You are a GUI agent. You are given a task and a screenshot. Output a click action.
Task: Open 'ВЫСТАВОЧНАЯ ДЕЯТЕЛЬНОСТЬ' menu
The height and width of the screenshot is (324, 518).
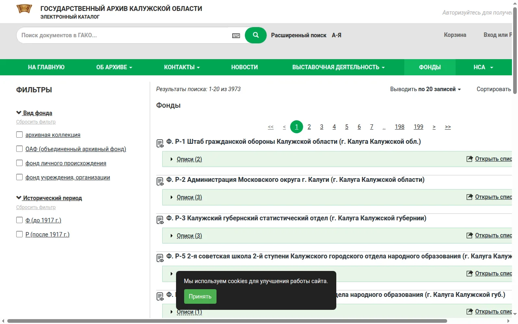tap(338, 67)
